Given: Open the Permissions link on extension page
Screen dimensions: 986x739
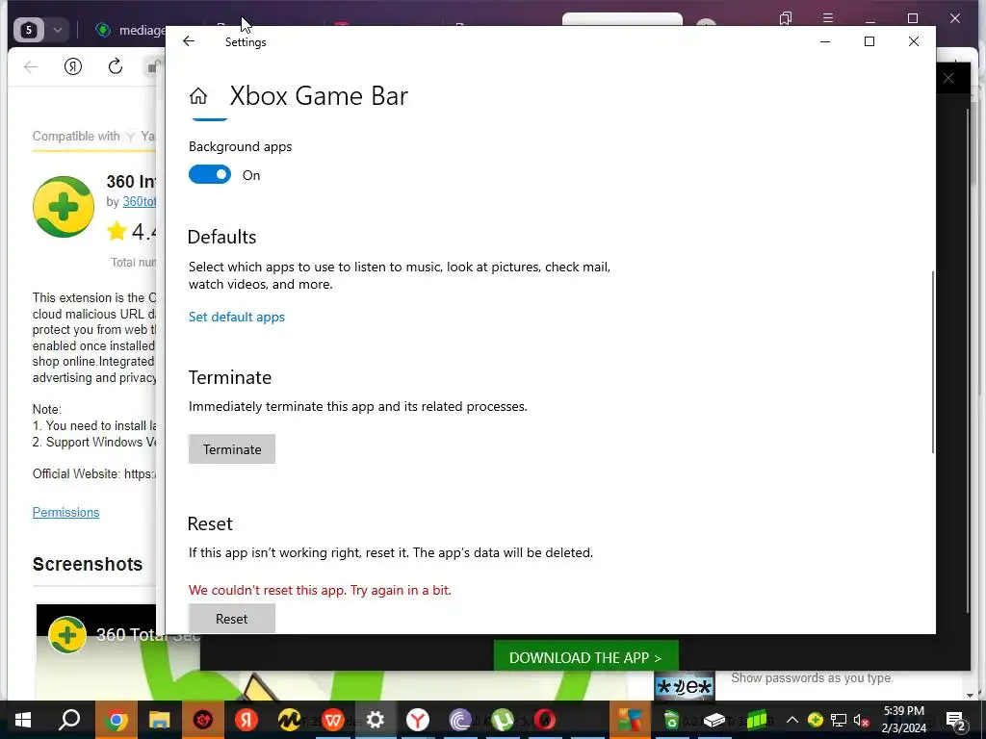Looking at the screenshot, I should pyautogui.click(x=66, y=512).
